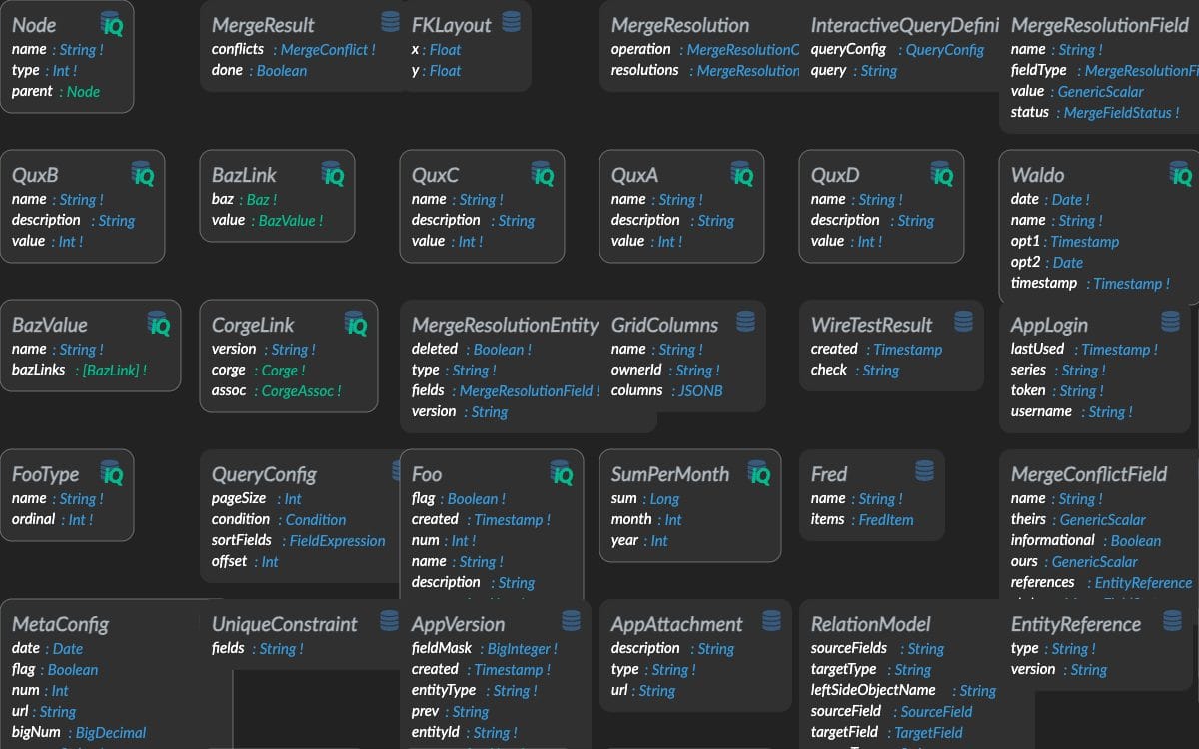Viewport: 1199px width, 749px height.
Task: Open the IQ icon on FooType card
Action: 111,474
